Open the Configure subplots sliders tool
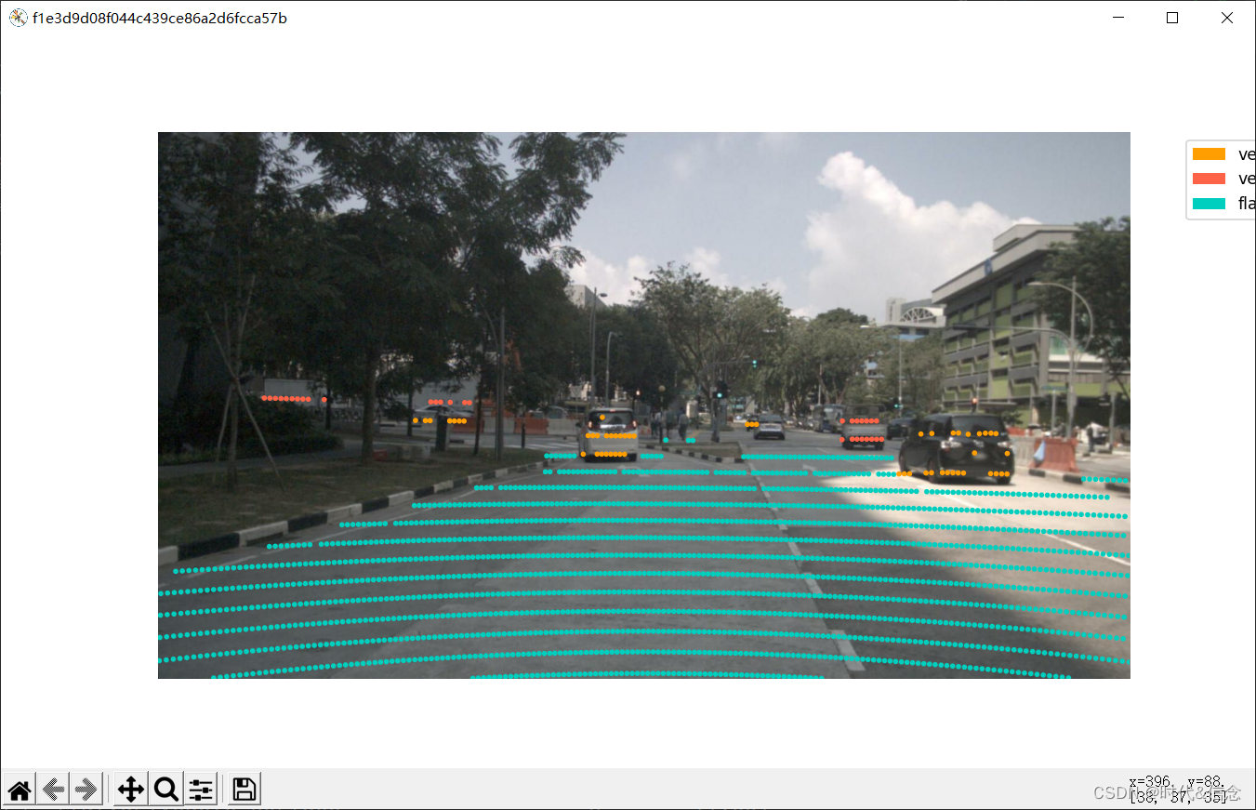This screenshot has height=810, width=1256. (x=201, y=790)
